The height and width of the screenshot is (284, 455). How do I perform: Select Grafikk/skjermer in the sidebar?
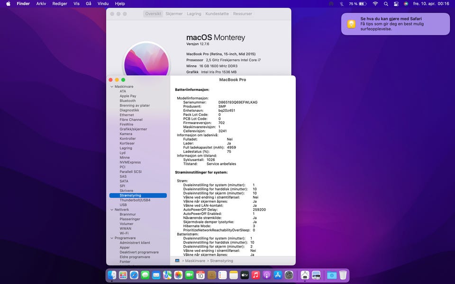pyautogui.click(x=133, y=129)
